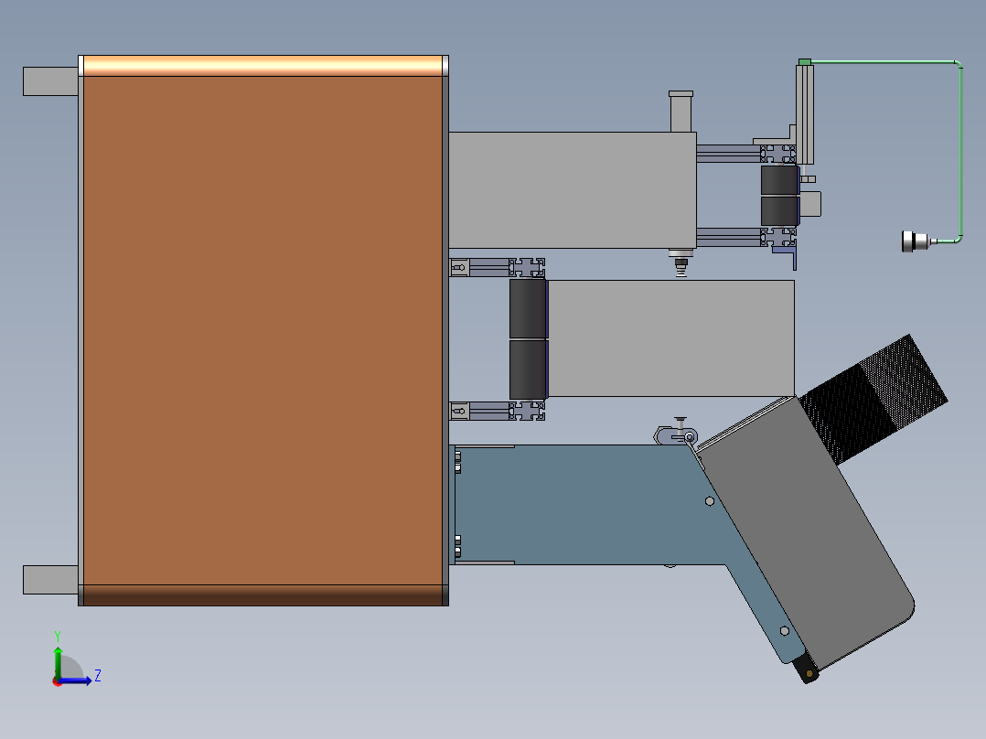This screenshot has width=986, height=739.
Task: Select the upper dark roller beside the middle block
Action: tap(528, 309)
